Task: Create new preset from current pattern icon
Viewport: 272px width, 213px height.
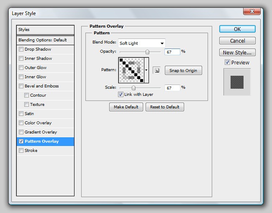Action: pos(157,70)
